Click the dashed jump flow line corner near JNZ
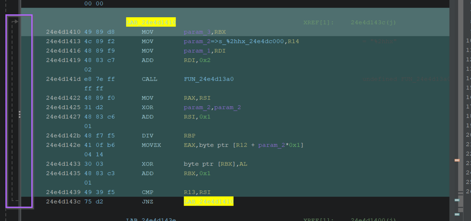471x221 pixels. [x=13, y=199]
